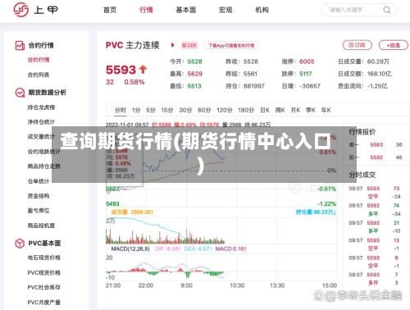The height and width of the screenshot is (310, 410).
Task: Switch chart to 1分 tab
Action: [136, 110]
